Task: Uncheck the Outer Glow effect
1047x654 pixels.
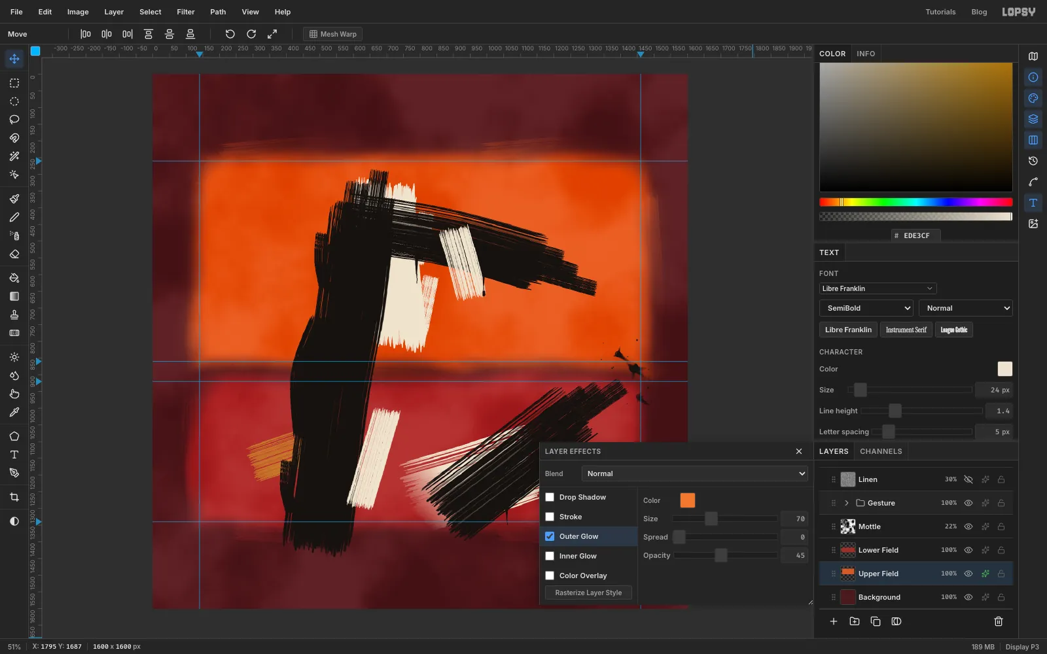Action: click(550, 536)
